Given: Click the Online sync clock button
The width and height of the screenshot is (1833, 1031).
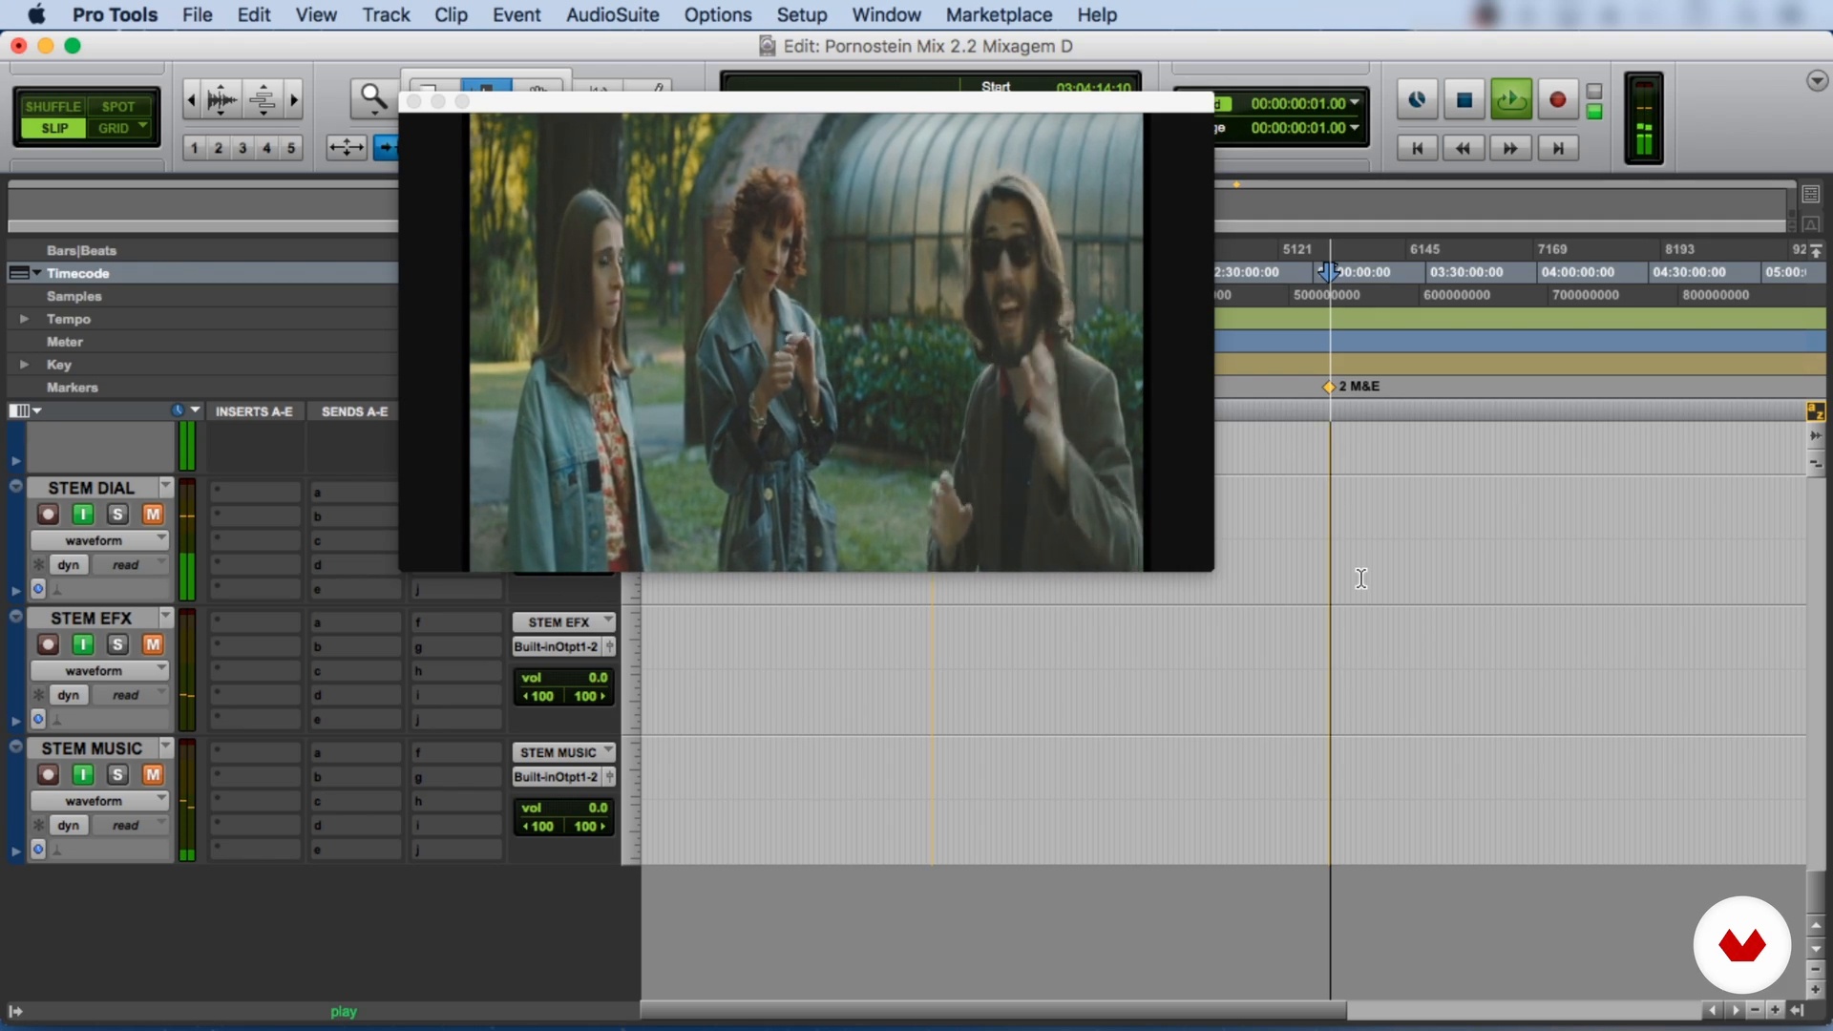Looking at the screenshot, I should tap(1418, 99).
